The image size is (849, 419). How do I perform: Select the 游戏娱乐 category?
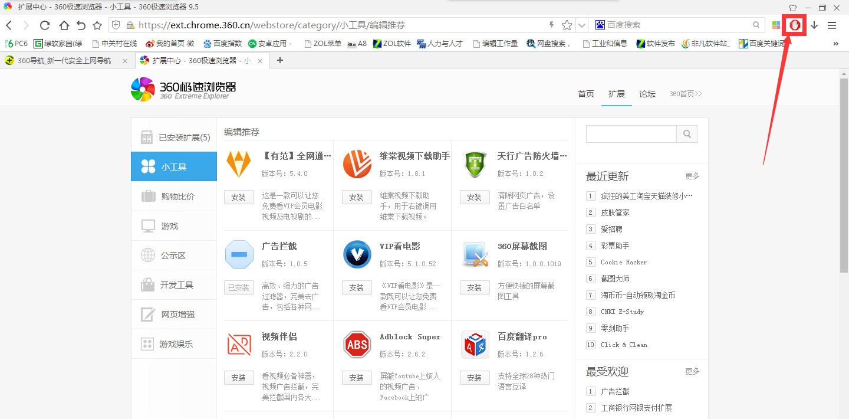[x=174, y=344]
